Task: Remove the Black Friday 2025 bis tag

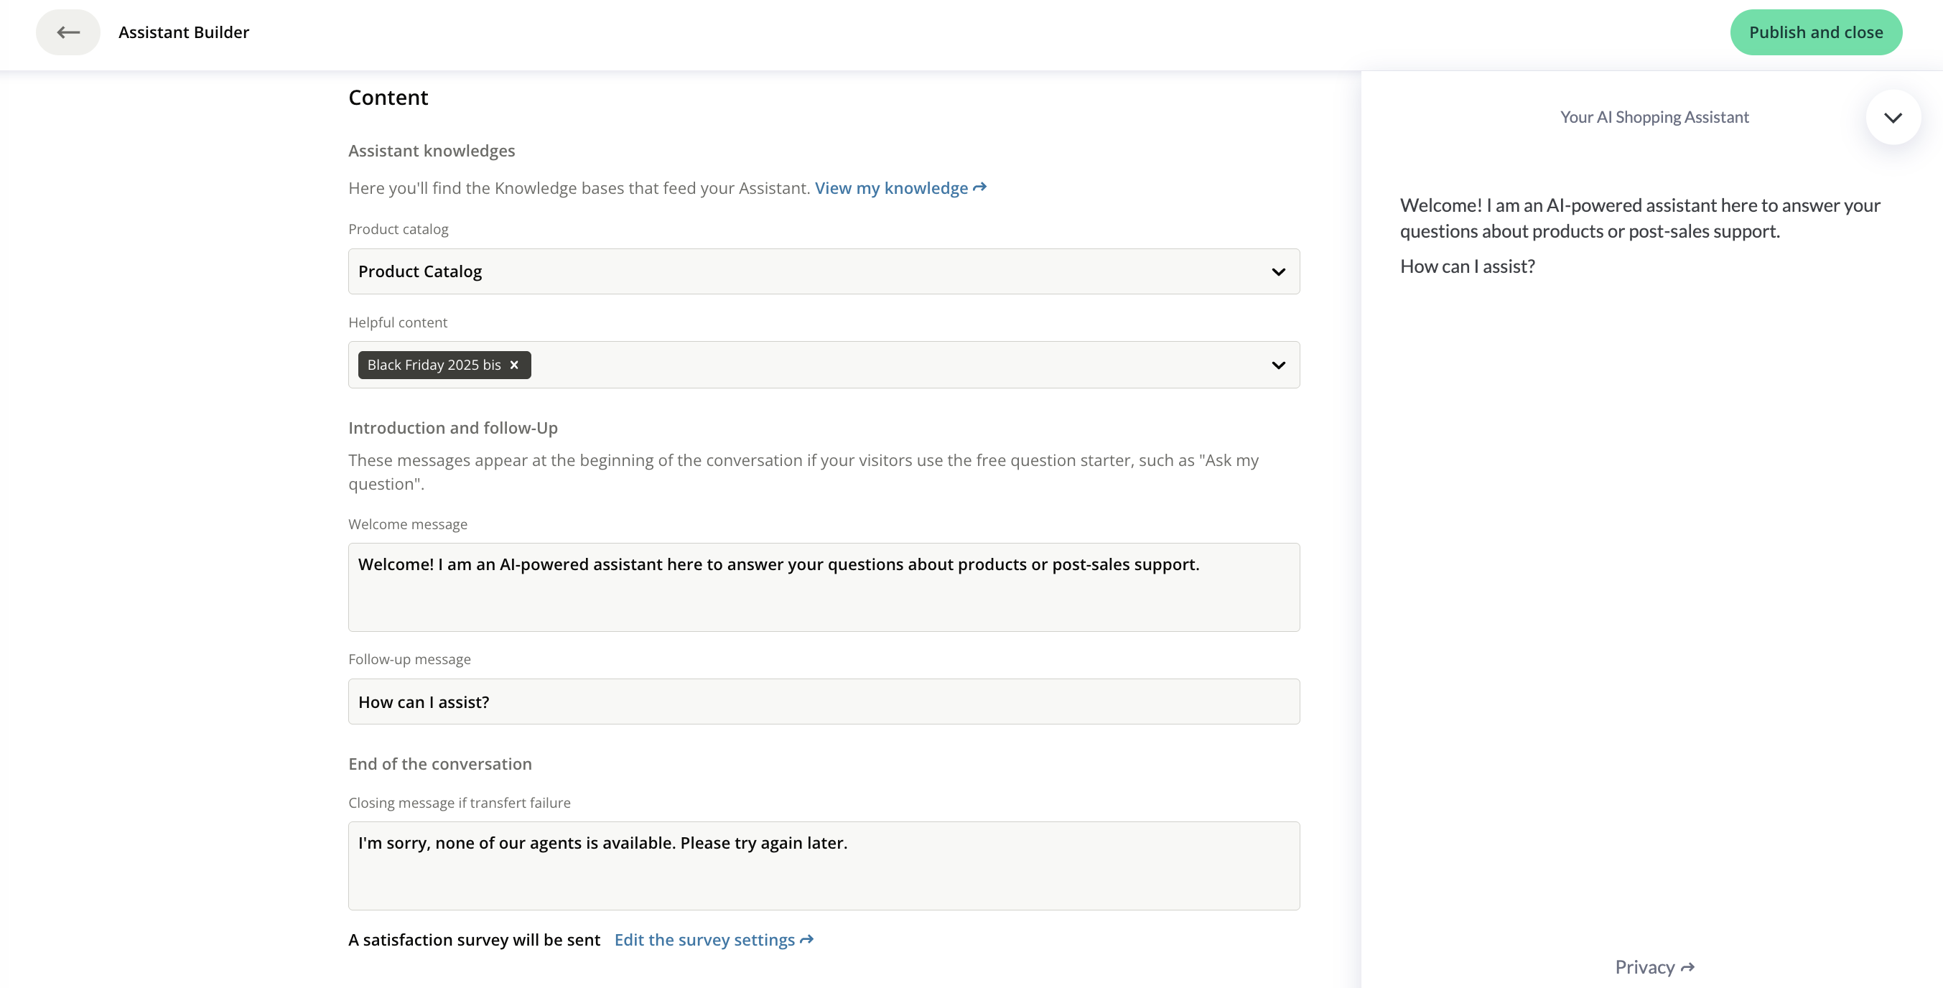Action: point(514,365)
